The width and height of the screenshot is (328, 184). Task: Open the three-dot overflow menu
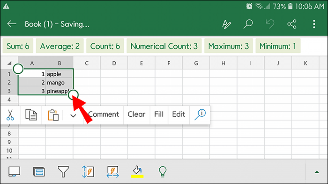pyautogui.click(x=314, y=24)
